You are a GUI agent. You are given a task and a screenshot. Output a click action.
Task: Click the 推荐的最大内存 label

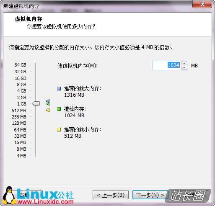(83, 88)
